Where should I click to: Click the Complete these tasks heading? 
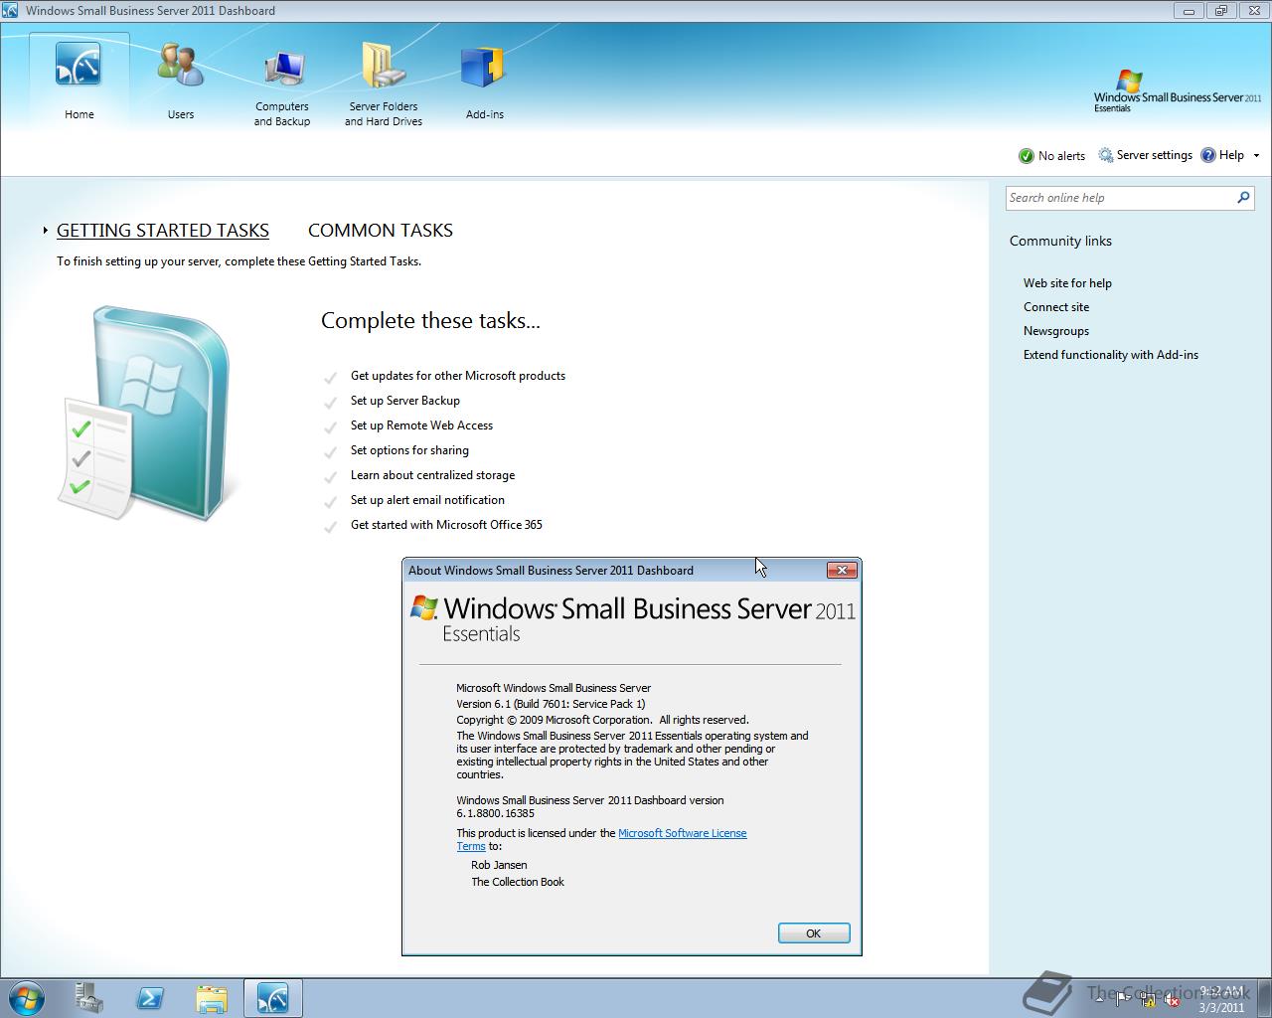click(430, 321)
